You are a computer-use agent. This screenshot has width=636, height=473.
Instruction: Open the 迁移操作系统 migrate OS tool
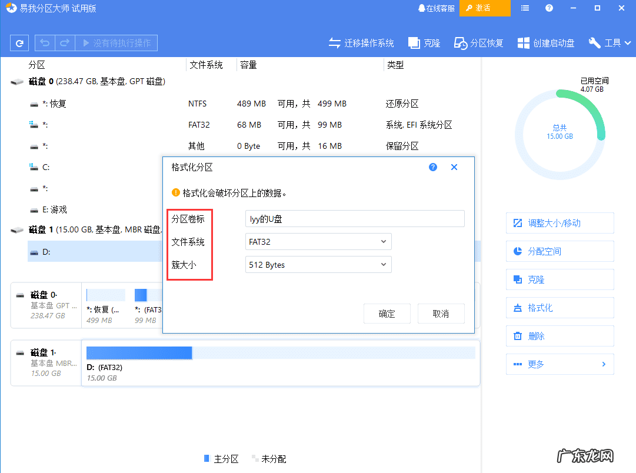361,43
